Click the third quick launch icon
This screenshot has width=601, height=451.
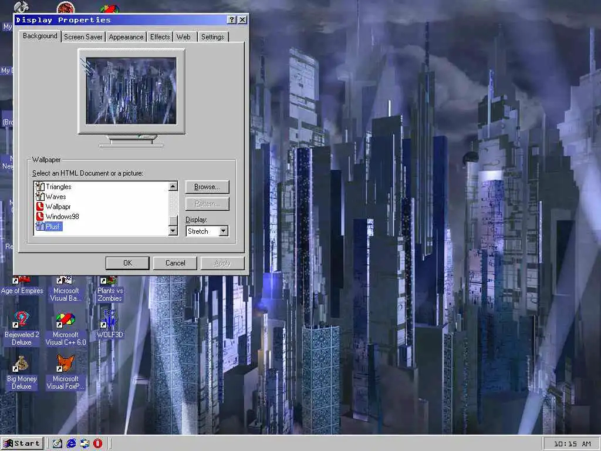coord(85,444)
